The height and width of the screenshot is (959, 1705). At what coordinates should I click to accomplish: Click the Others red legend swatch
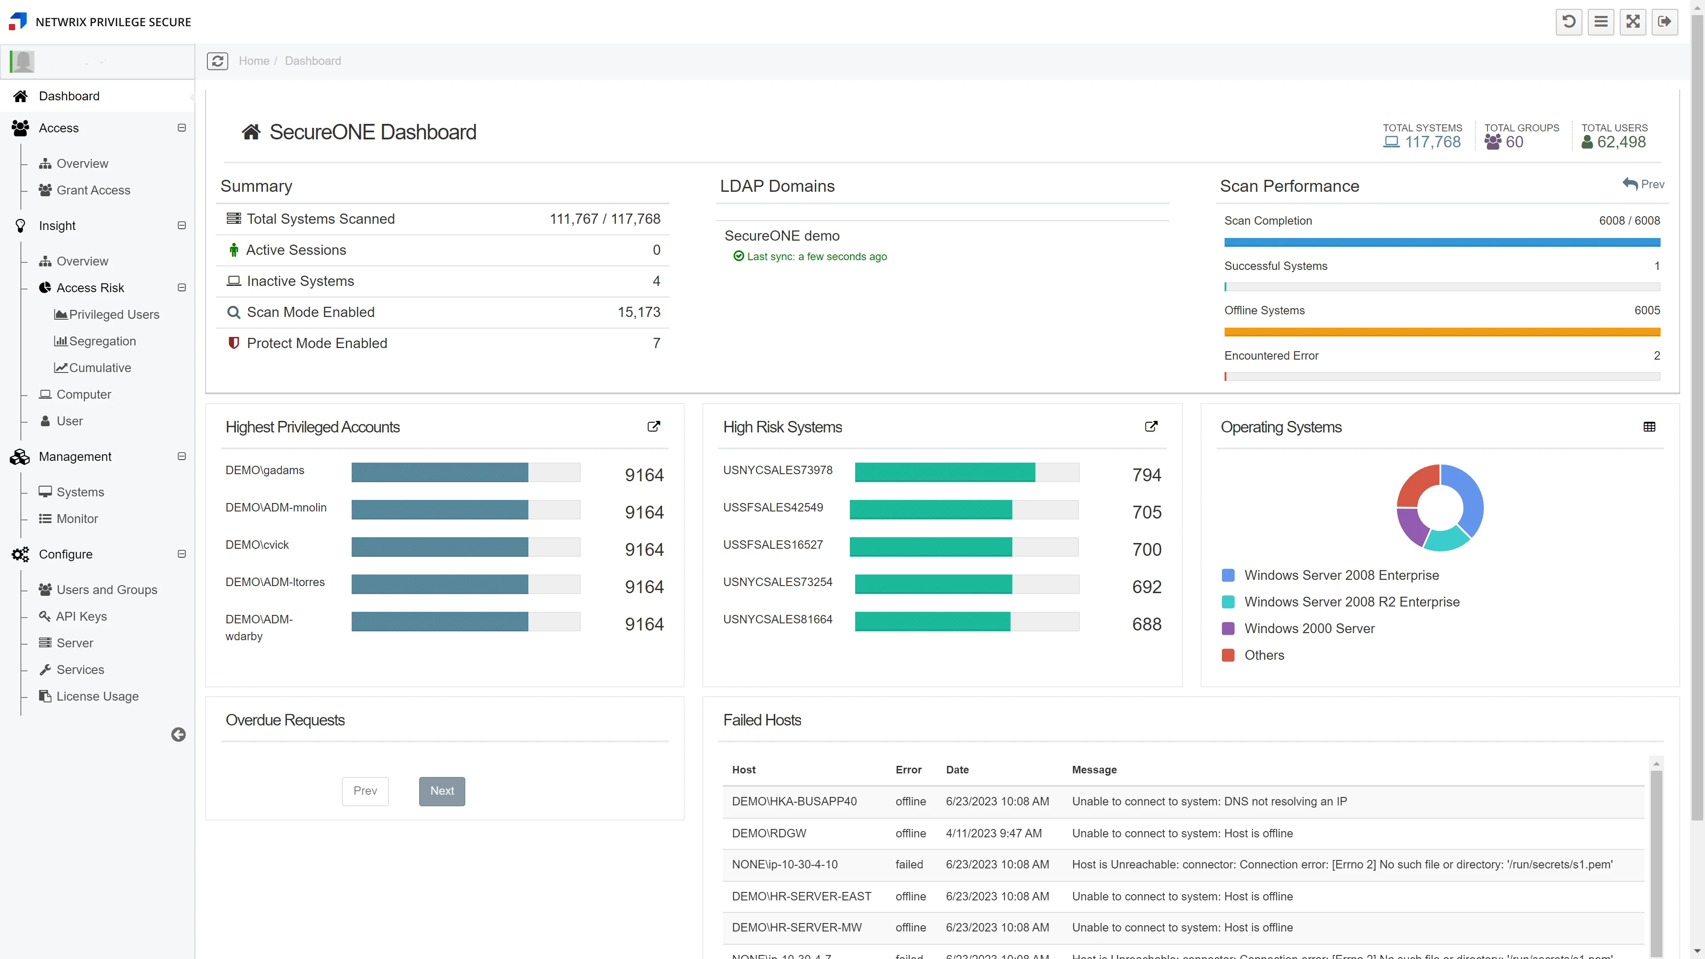pyautogui.click(x=1228, y=655)
